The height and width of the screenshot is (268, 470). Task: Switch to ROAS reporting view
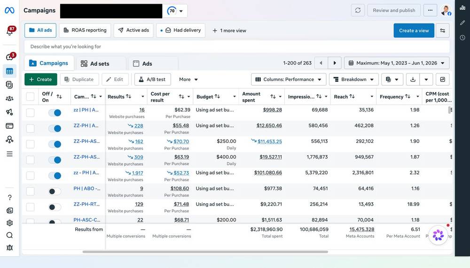click(x=85, y=30)
